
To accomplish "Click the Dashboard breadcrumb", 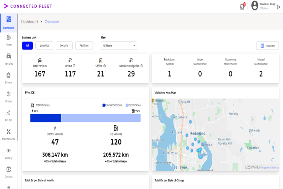I will 29,22.
